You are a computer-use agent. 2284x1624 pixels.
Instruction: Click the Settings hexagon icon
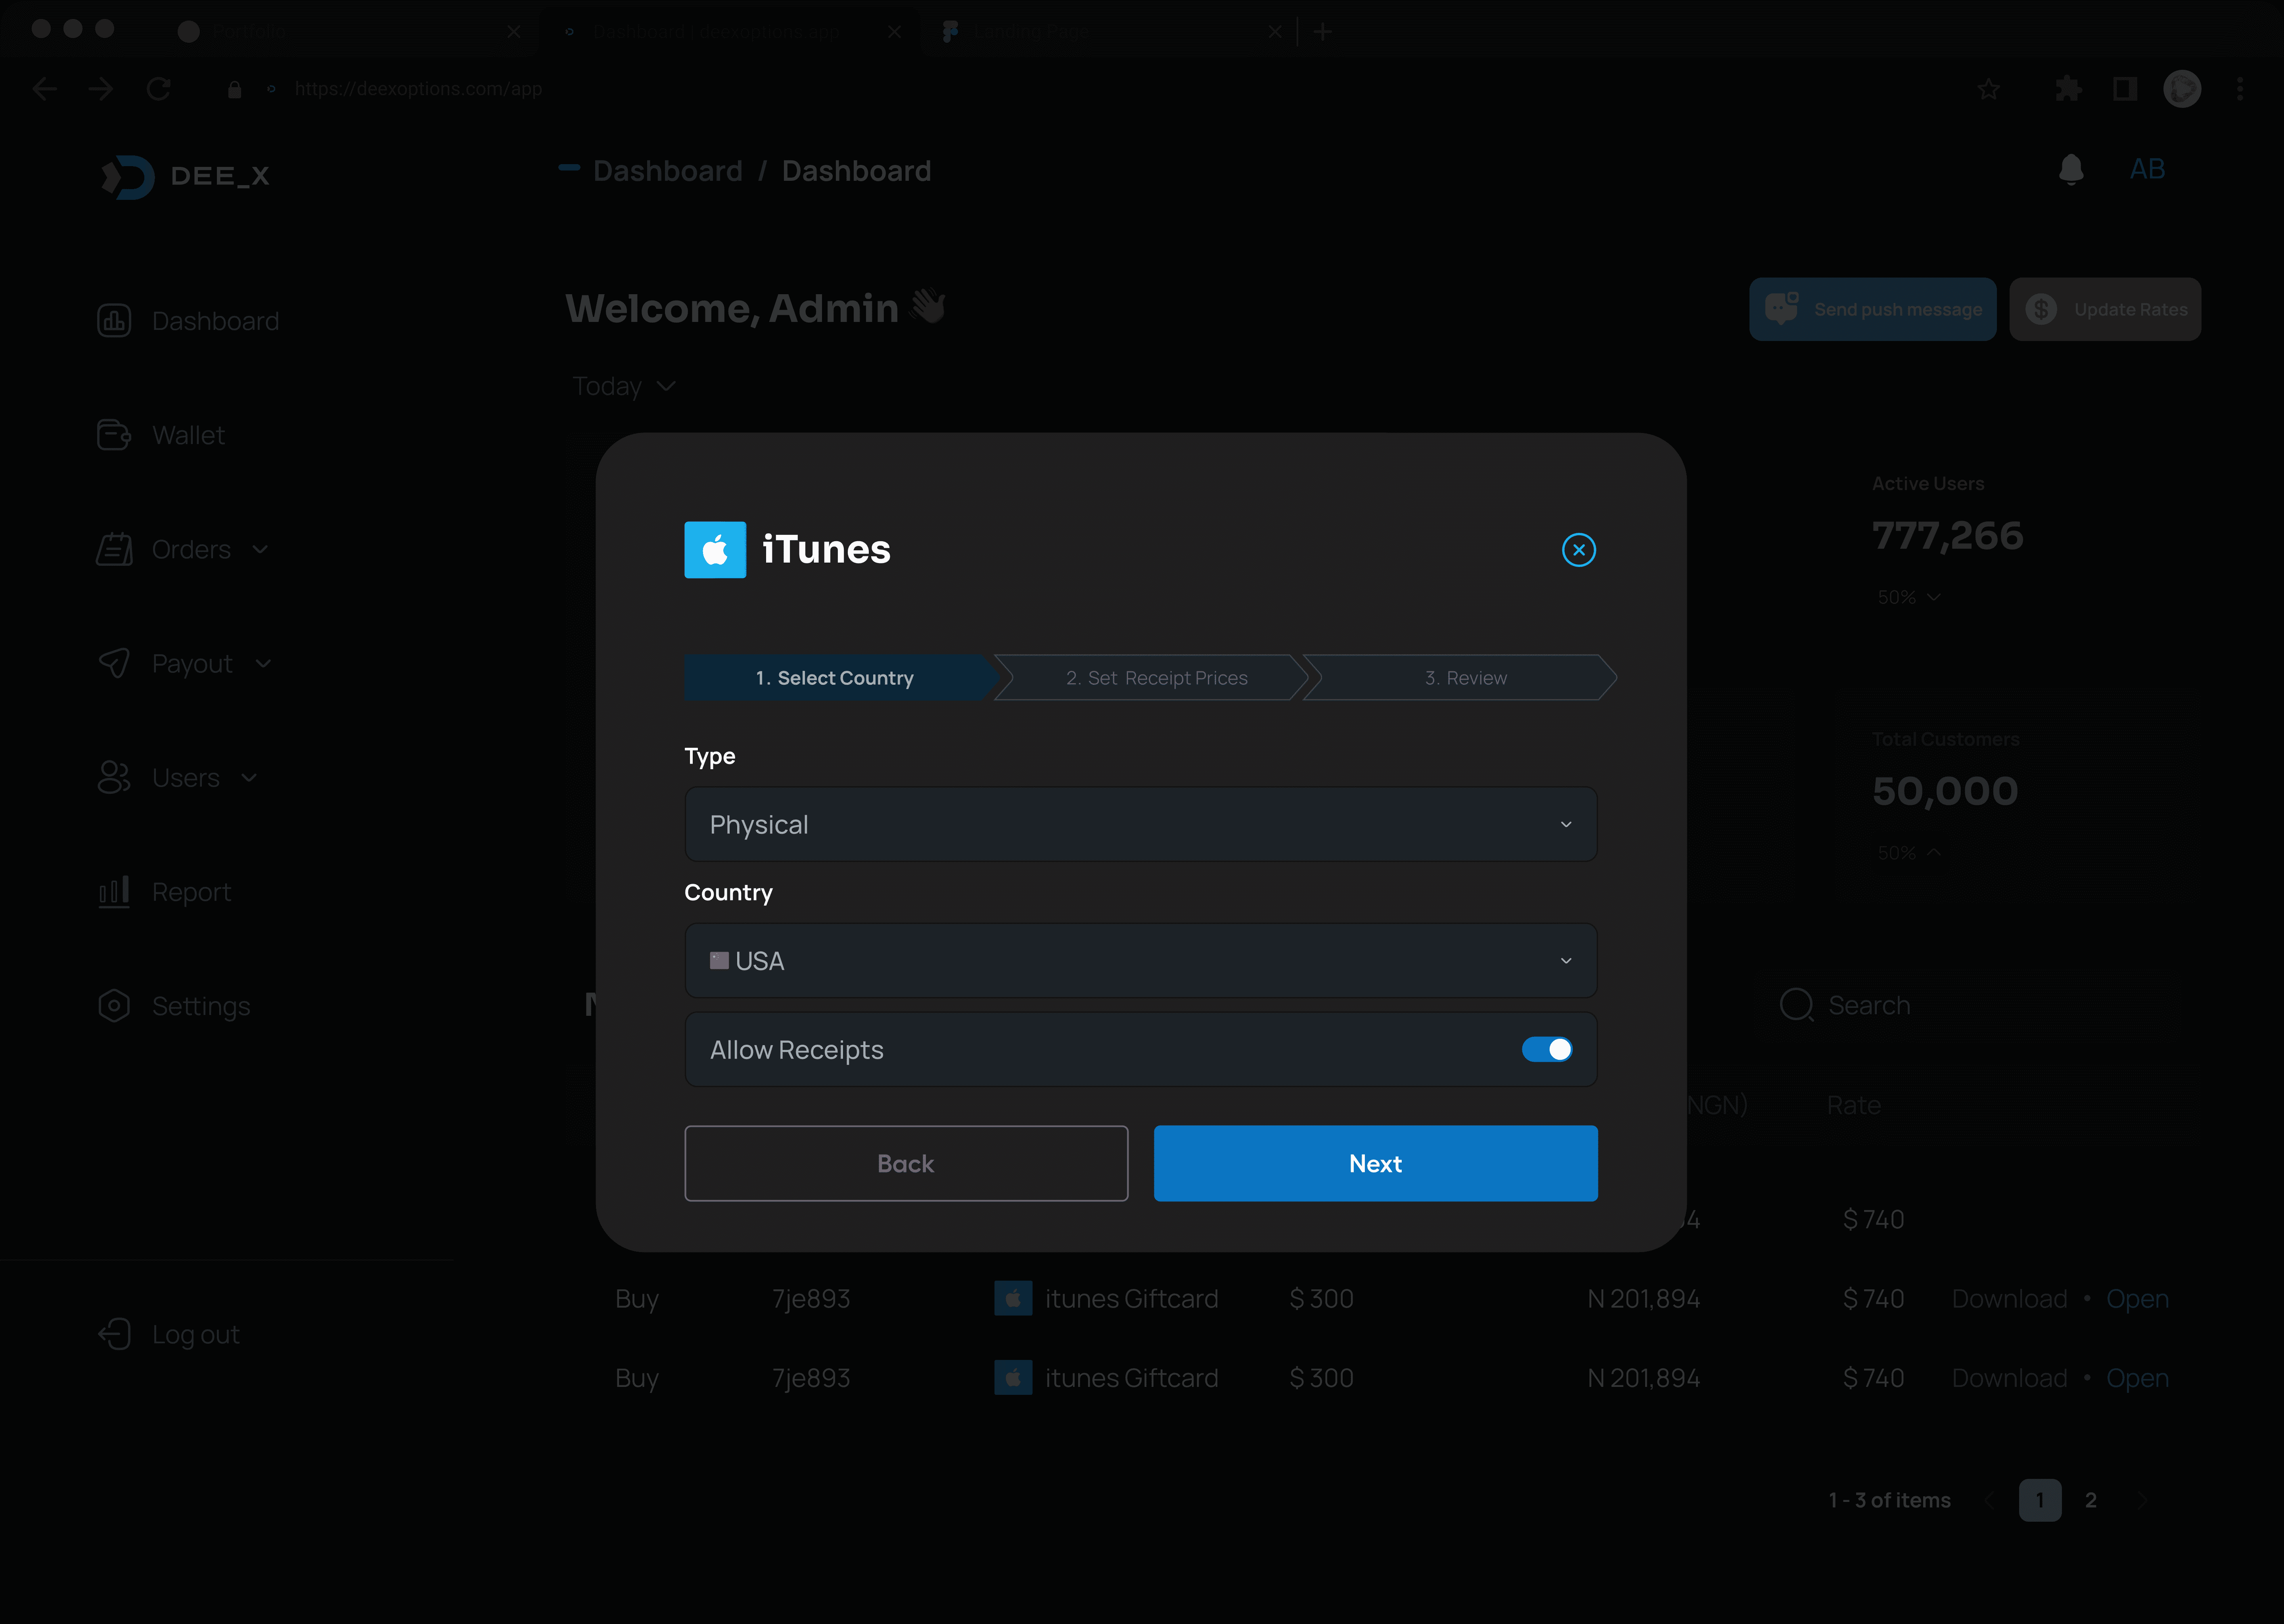114,1006
